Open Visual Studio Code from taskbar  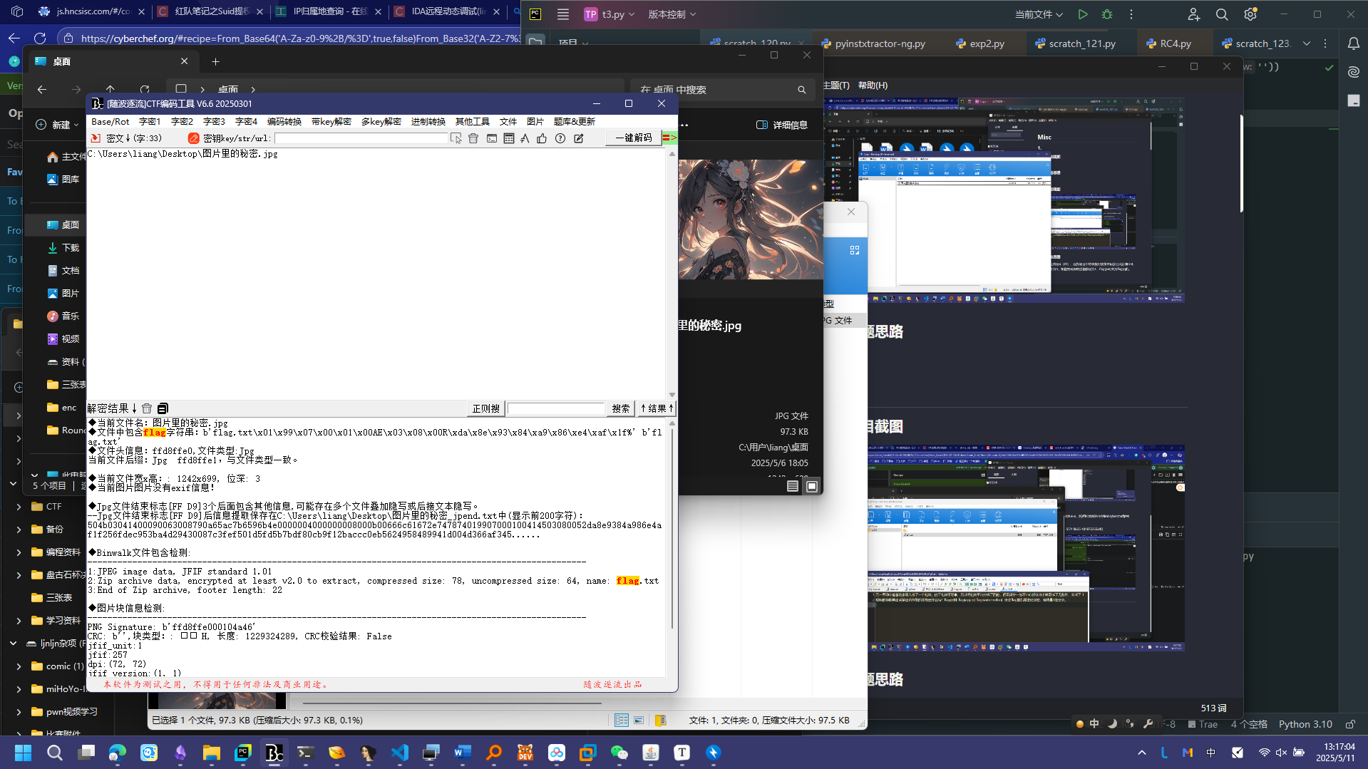(x=400, y=753)
